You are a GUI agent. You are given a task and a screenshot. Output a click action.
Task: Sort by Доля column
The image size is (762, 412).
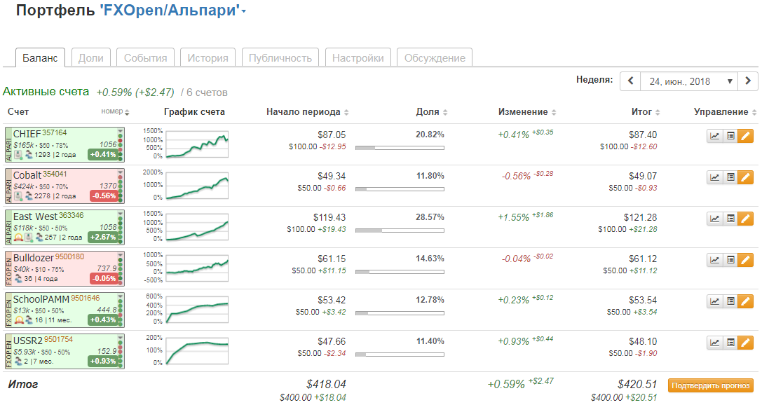tap(430, 112)
